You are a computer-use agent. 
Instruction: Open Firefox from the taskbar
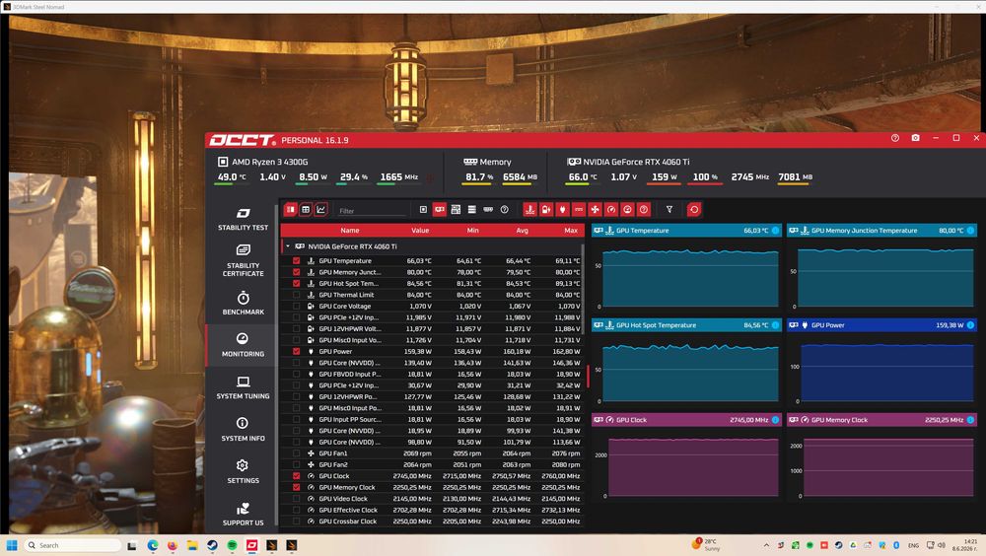[173, 545]
